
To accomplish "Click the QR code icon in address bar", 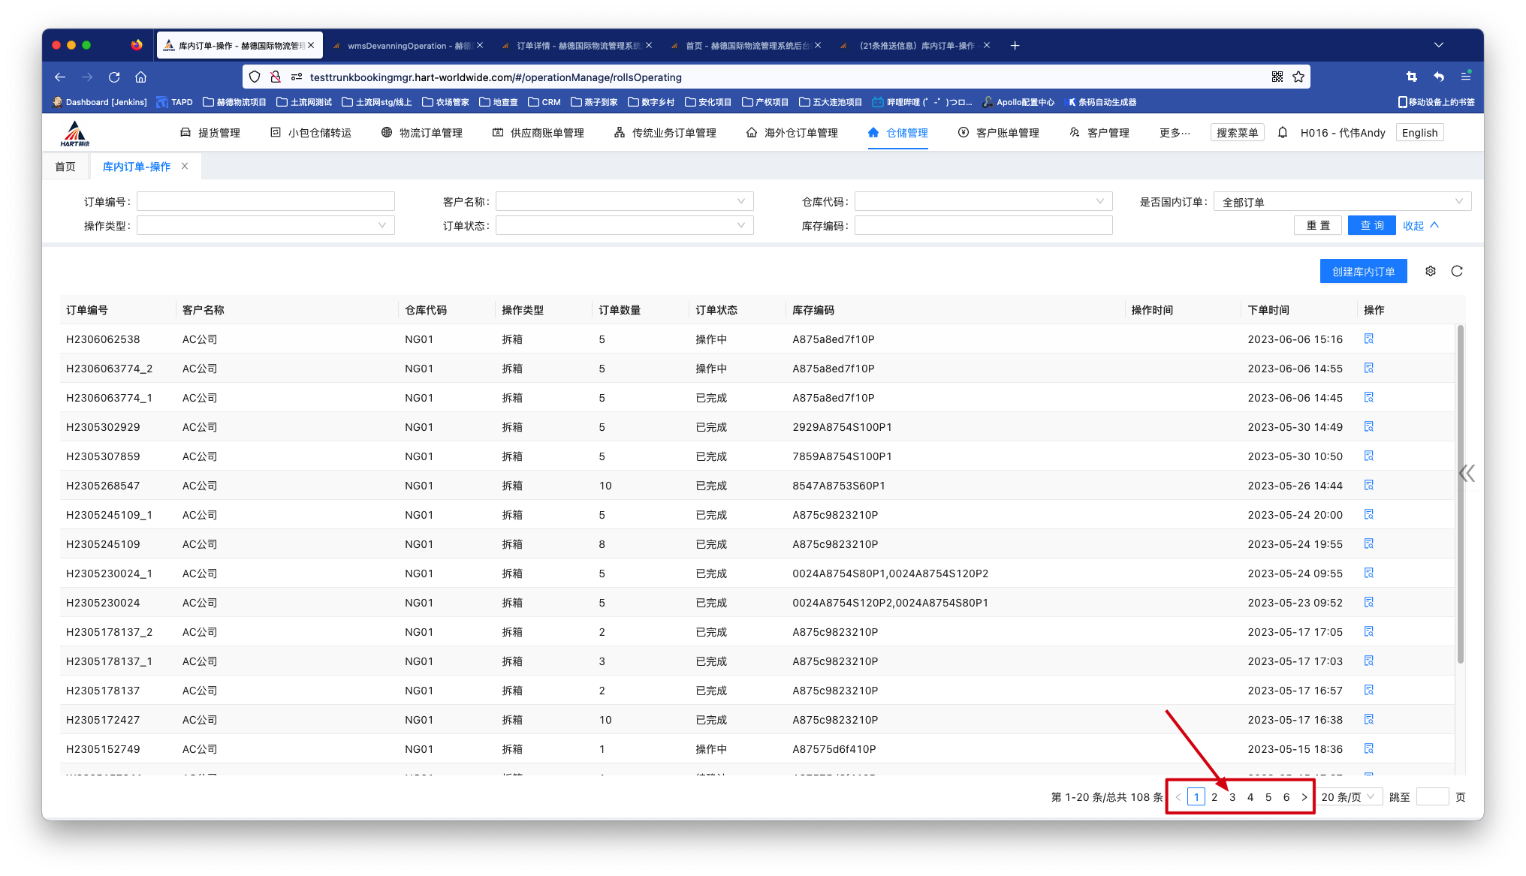I will coord(1277,77).
